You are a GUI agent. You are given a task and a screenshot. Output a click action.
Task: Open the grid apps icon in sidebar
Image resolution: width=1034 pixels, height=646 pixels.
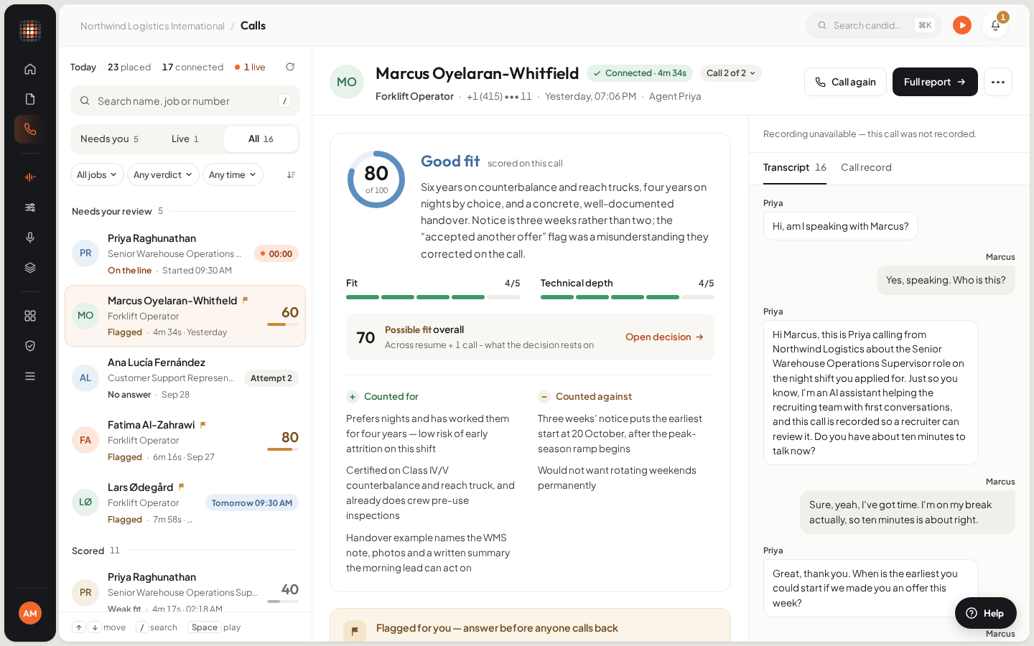click(30, 316)
